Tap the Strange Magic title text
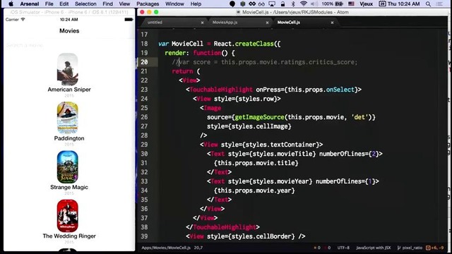Viewport: 452px width, 254px height. click(x=69, y=187)
